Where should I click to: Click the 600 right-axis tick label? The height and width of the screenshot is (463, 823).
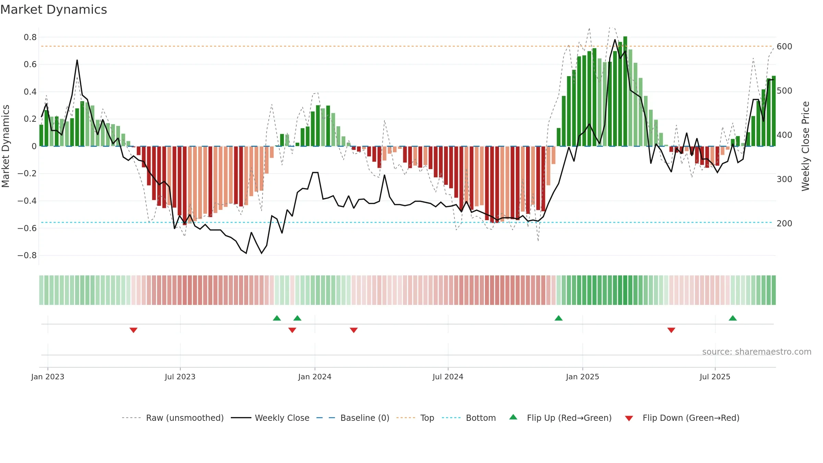click(784, 47)
